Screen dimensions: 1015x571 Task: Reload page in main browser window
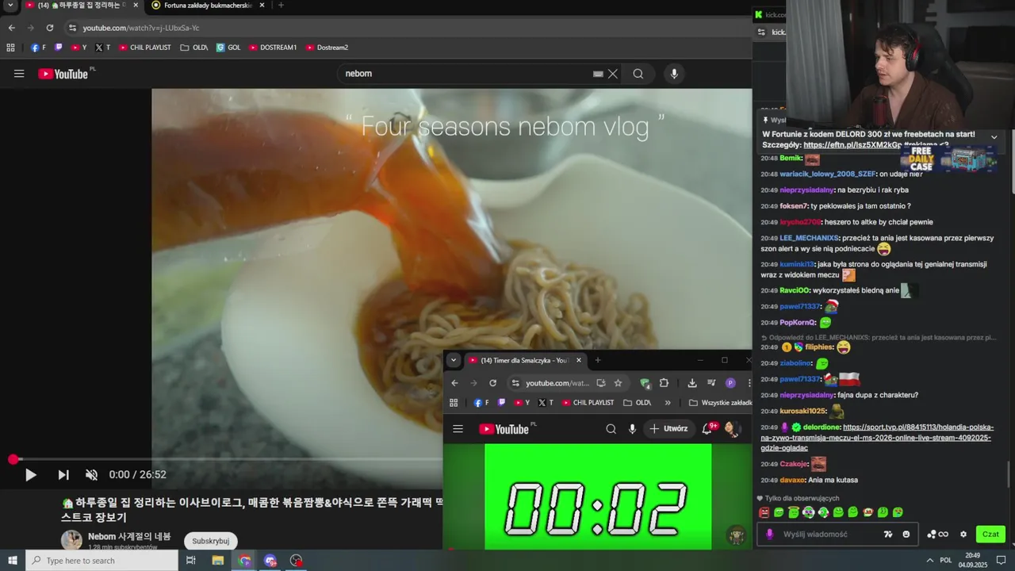[x=50, y=28]
